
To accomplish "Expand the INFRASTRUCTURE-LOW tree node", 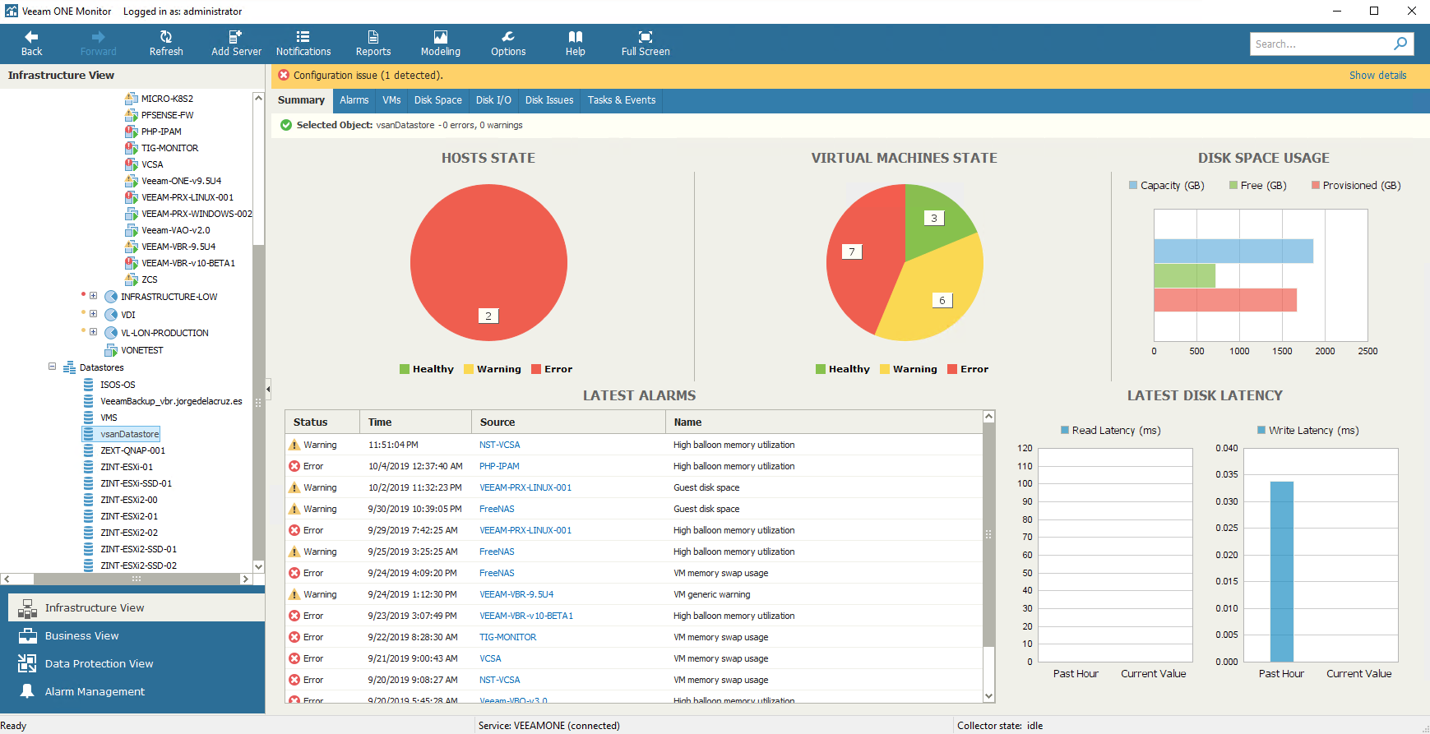I will [93, 296].
